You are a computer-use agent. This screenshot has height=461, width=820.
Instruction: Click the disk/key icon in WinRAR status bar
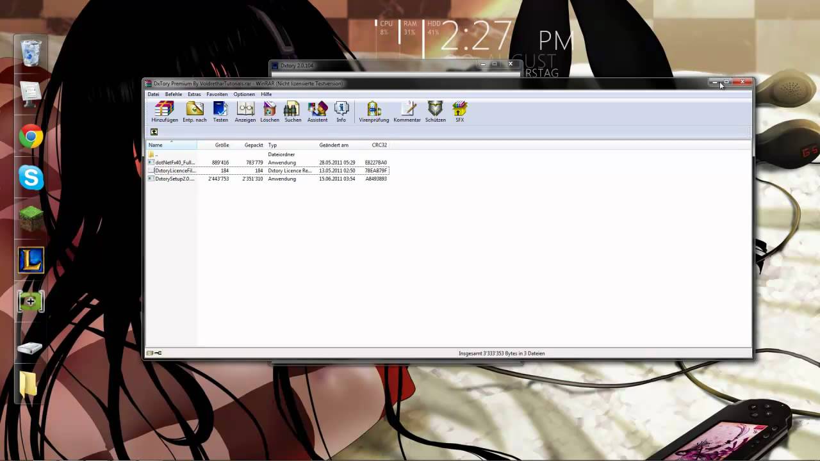point(154,353)
